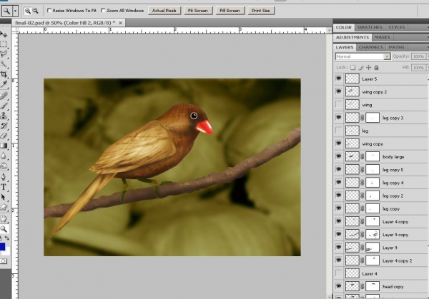Click the blue foreground color swatch
Viewport: 429px width, 299px height.
2,247
